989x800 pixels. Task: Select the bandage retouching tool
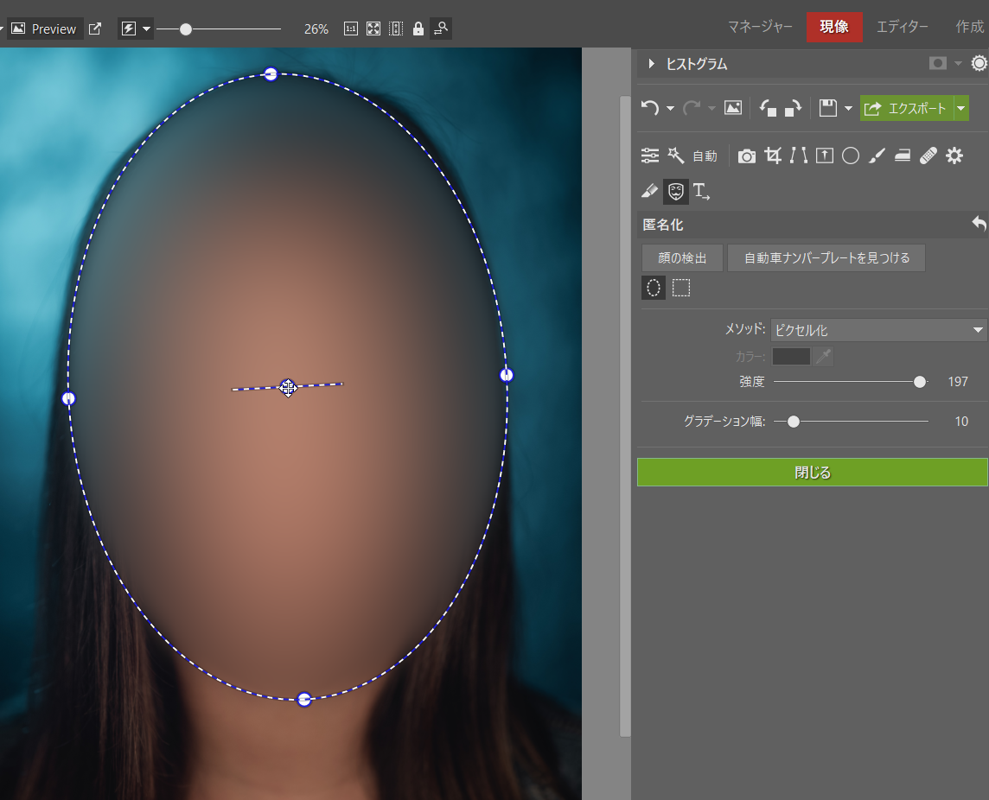tap(928, 156)
